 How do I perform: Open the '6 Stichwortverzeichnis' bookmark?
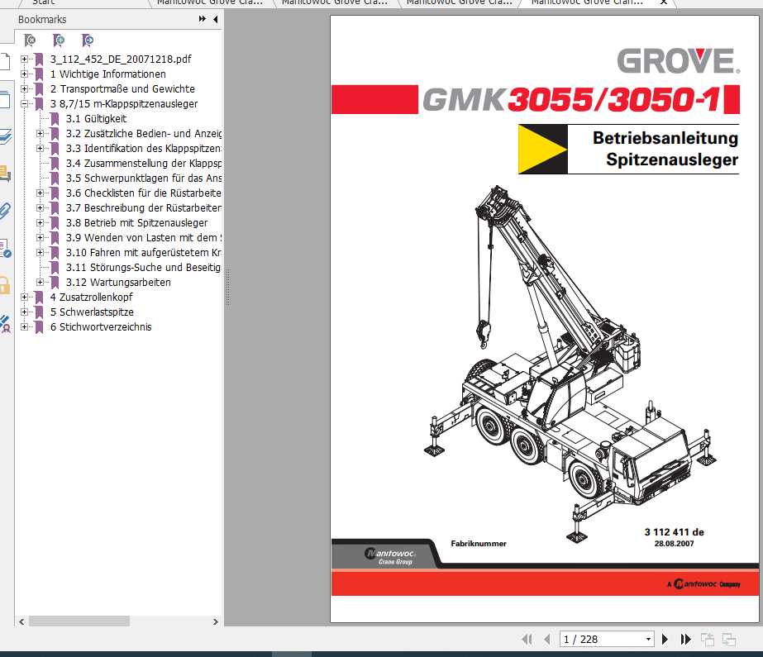point(101,326)
